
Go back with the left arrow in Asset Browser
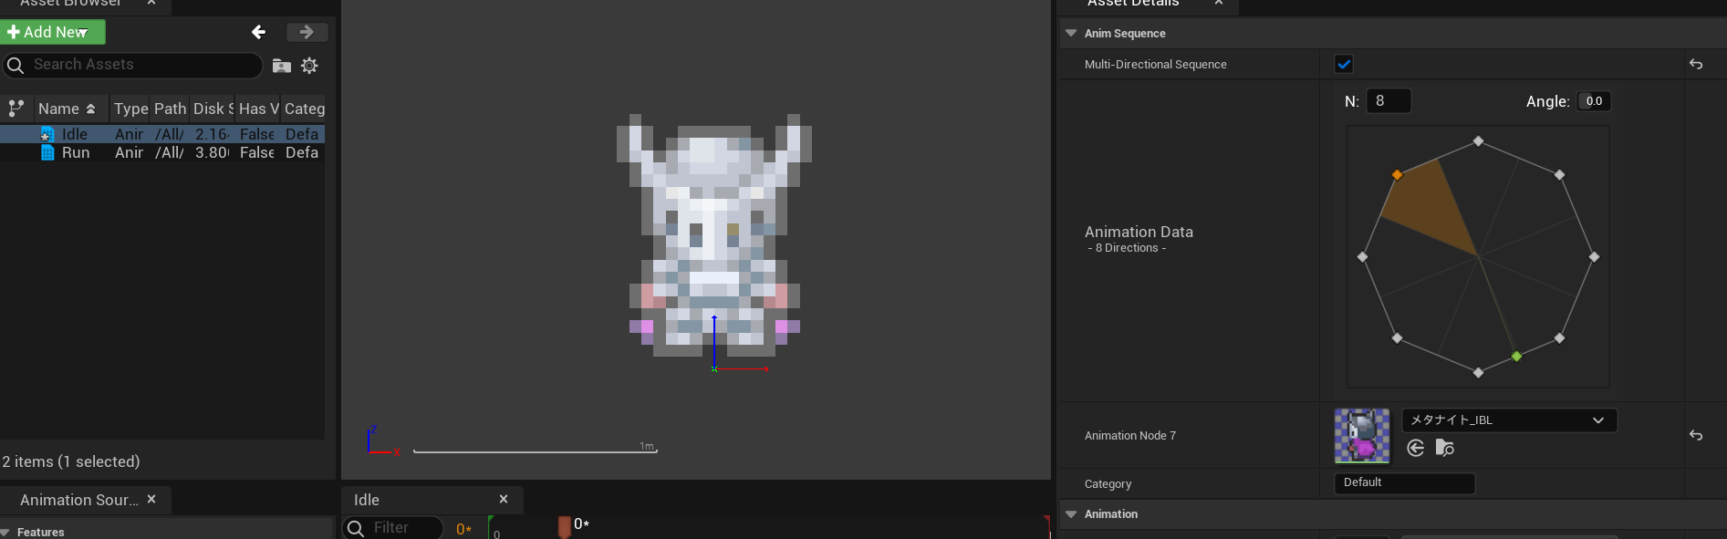[259, 32]
